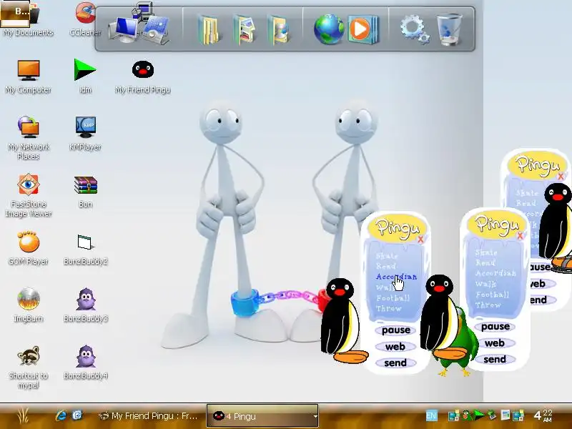Click send on middle Pingu panel
Viewport: 572px width, 429px height.
point(495,360)
